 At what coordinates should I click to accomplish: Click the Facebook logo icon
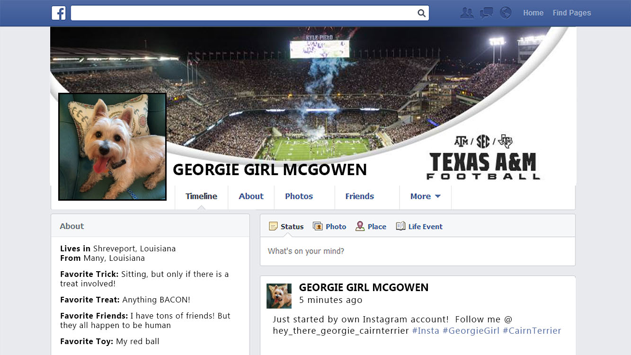pos(59,13)
